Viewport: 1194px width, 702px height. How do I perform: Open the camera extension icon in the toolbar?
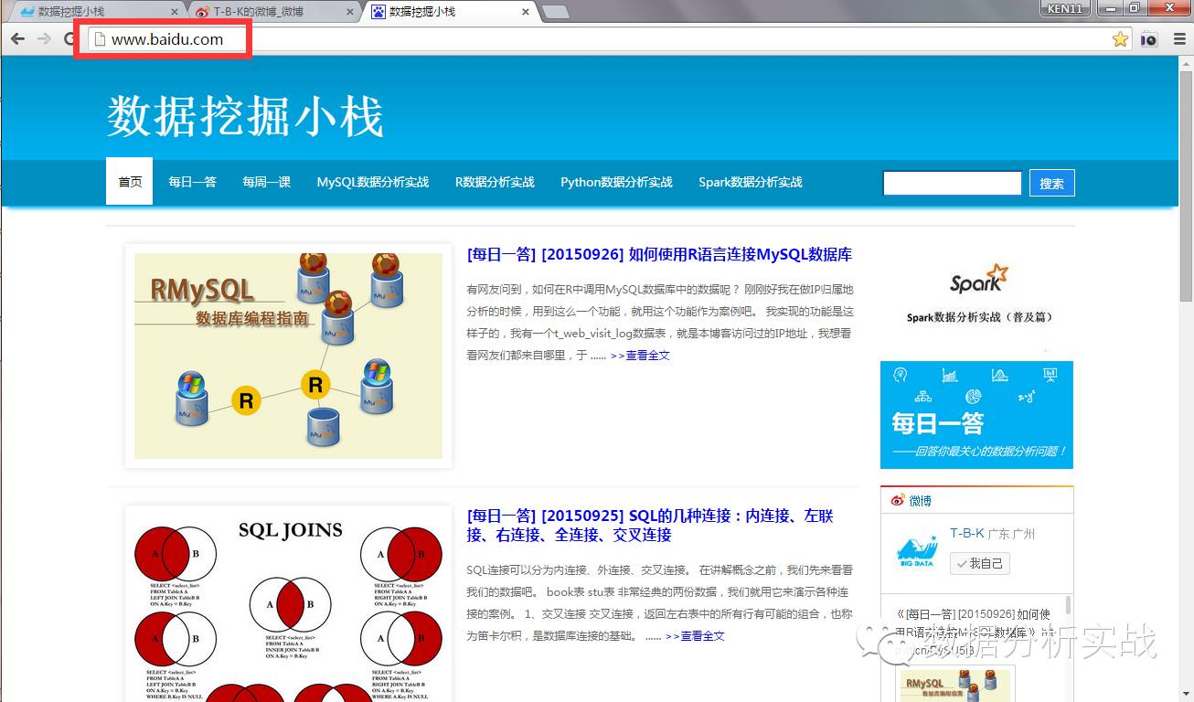[1149, 39]
